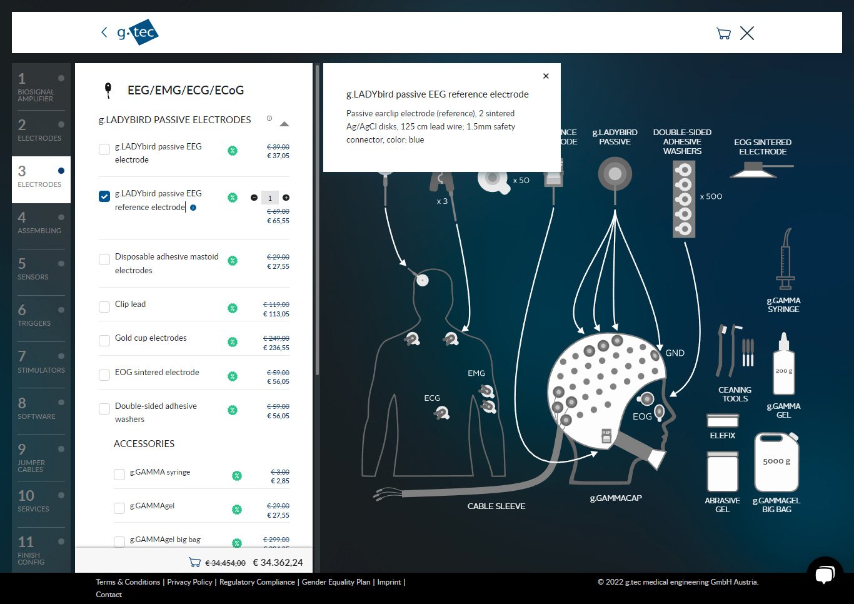
Task: Click the info icon beside g.LADYbird passive electrodes heading
Action: pos(269,118)
